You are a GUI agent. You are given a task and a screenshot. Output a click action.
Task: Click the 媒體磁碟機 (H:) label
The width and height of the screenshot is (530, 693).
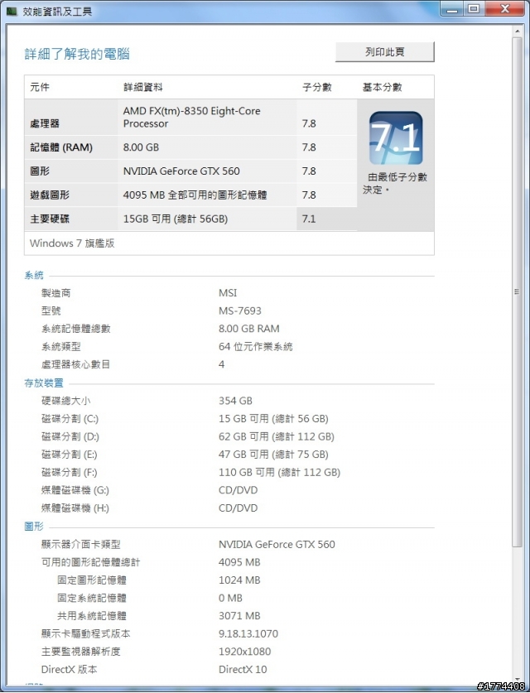75,508
